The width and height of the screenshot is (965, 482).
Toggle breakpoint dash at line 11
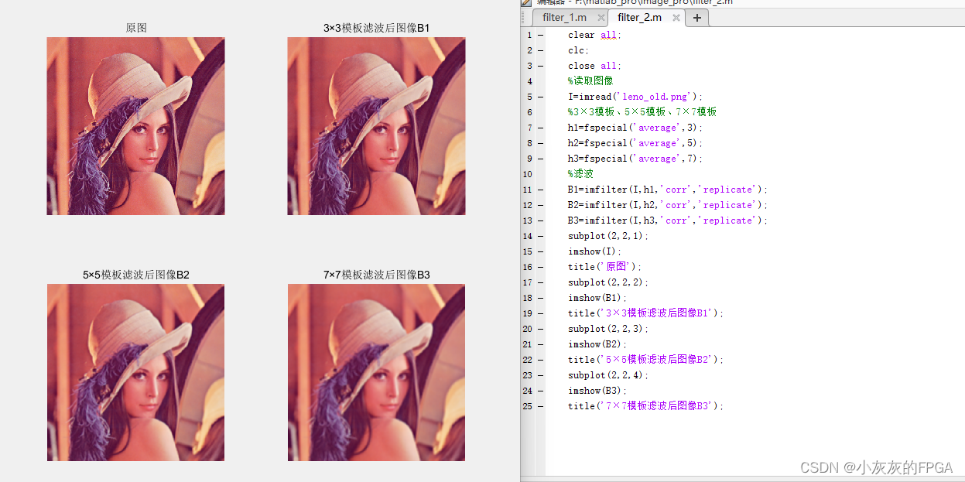pyautogui.click(x=540, y=190)
